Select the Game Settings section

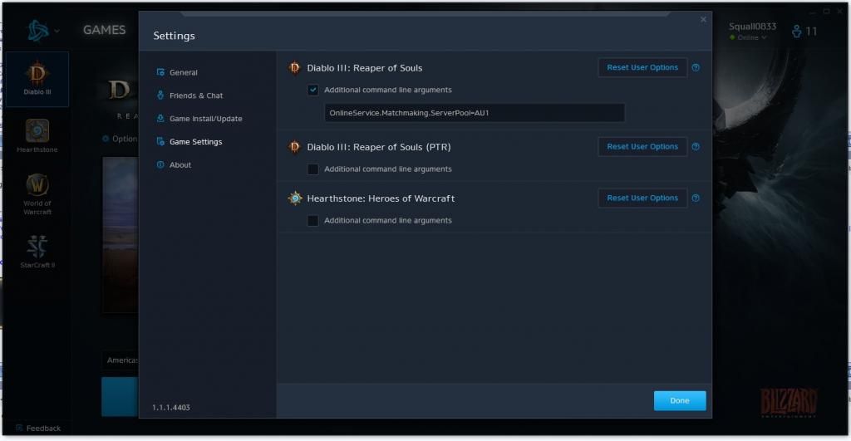pyautogui.click(x=195, y=141)
